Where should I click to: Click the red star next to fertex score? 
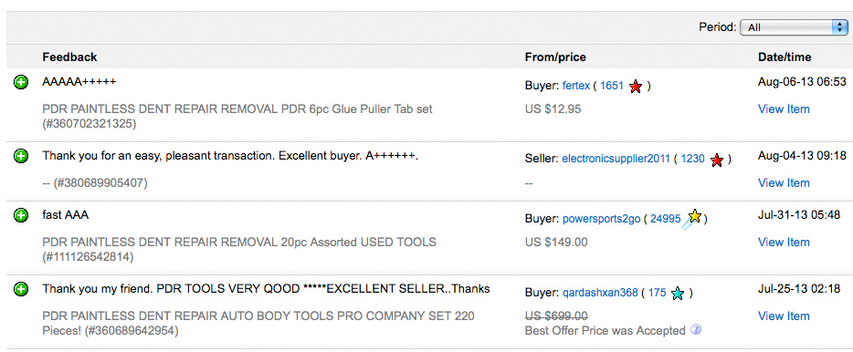coord(636,86)
